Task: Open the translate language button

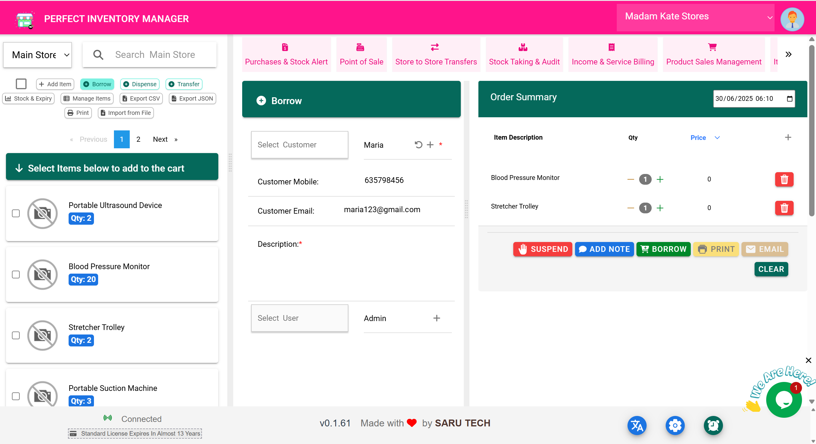Action: click(x=637, y=425)
